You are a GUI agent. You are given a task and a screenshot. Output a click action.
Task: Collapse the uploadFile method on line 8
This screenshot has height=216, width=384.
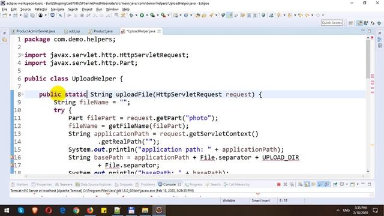[22, 94]
